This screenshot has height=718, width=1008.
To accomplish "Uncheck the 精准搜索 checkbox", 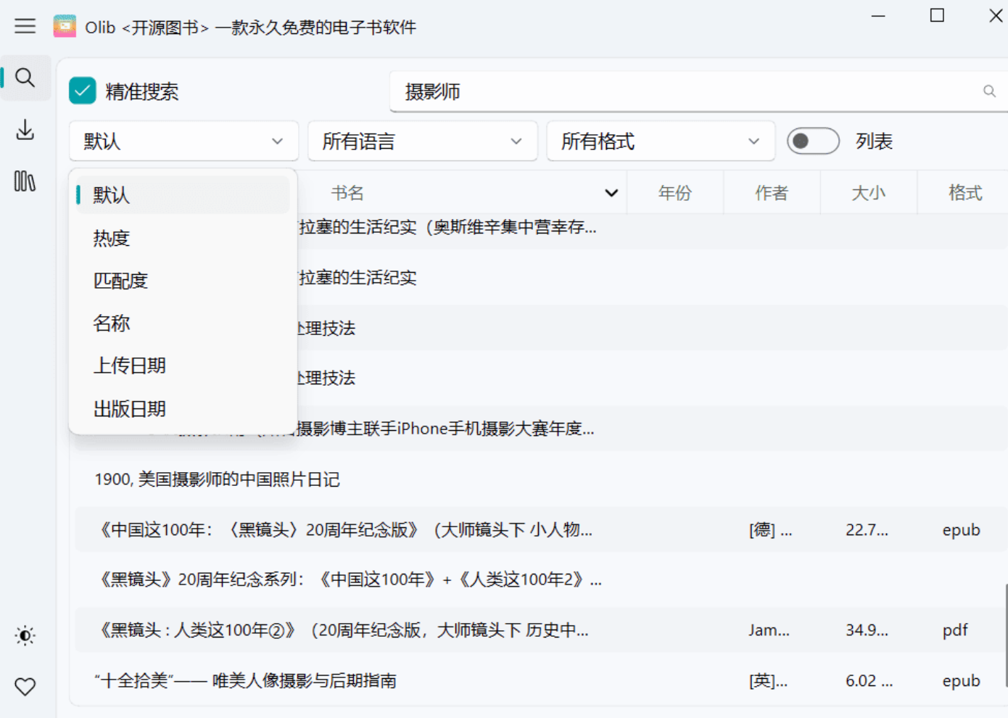I will (x=82, y=91).
